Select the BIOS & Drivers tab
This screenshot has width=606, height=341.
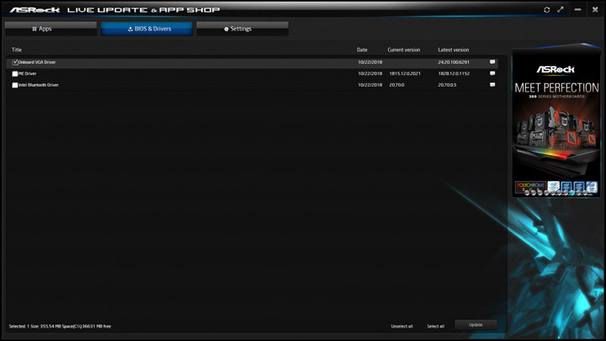pyautogui.click(x=146, y=29)
